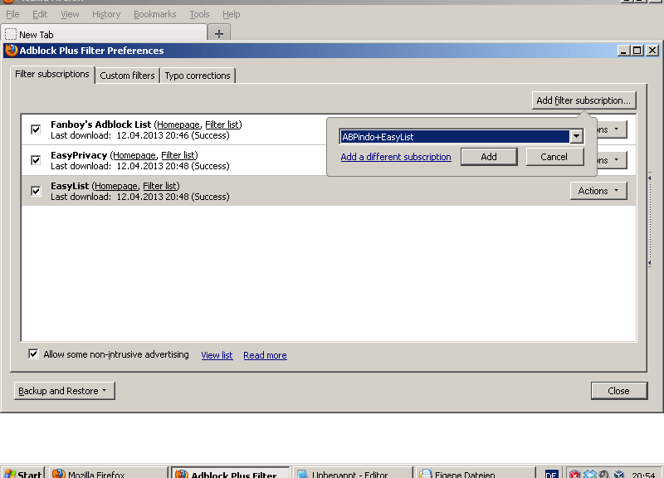
Task: Toggle EasyList subscription checkbox
Action: pyautogui.click(x=36, y=191)
